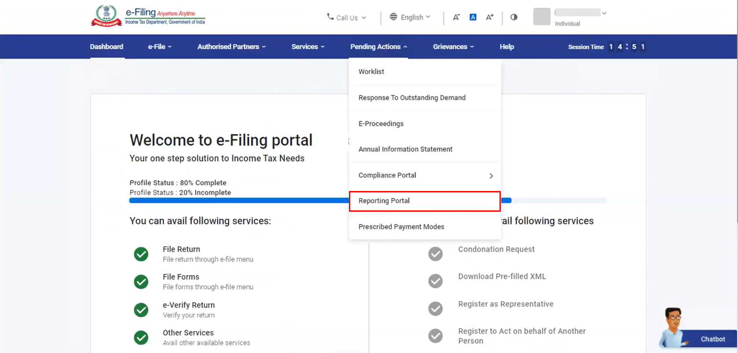
Task: Click the green check beside e-Verify Return
Action: point(141,310)
